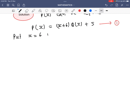Open the search magnifier

(x=13, y=5)
